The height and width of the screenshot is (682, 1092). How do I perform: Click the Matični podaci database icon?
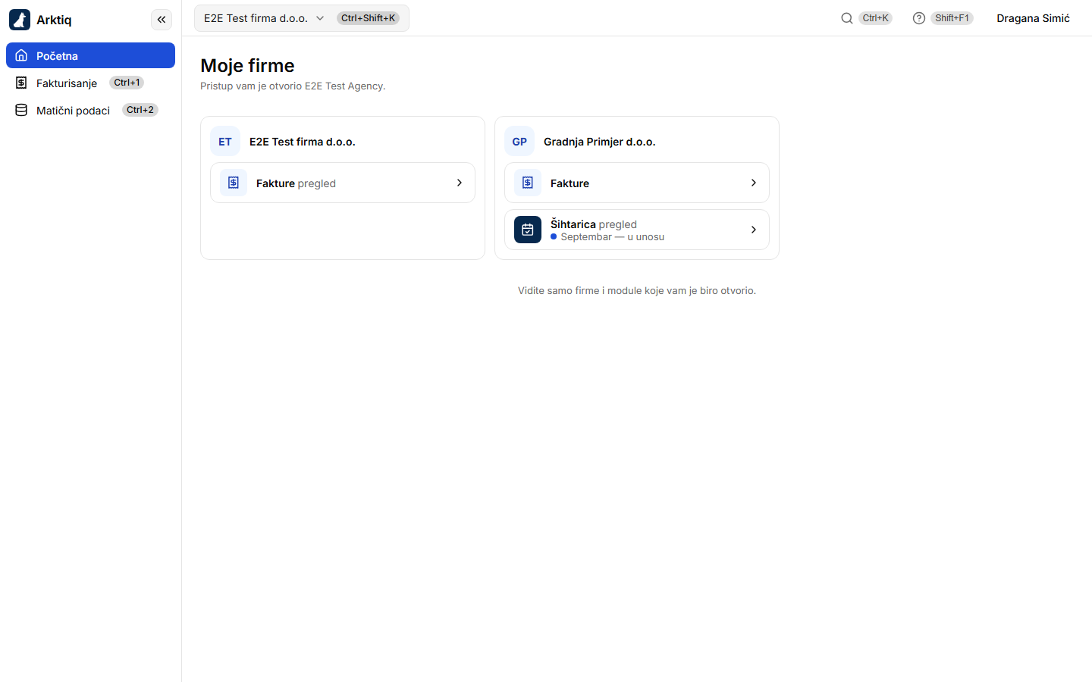click(x=21, y=110)
